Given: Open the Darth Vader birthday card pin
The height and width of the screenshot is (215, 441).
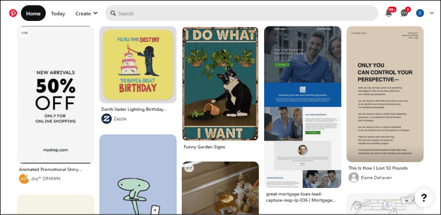Looking at the screenshot, I should click(x=138, y=64).
